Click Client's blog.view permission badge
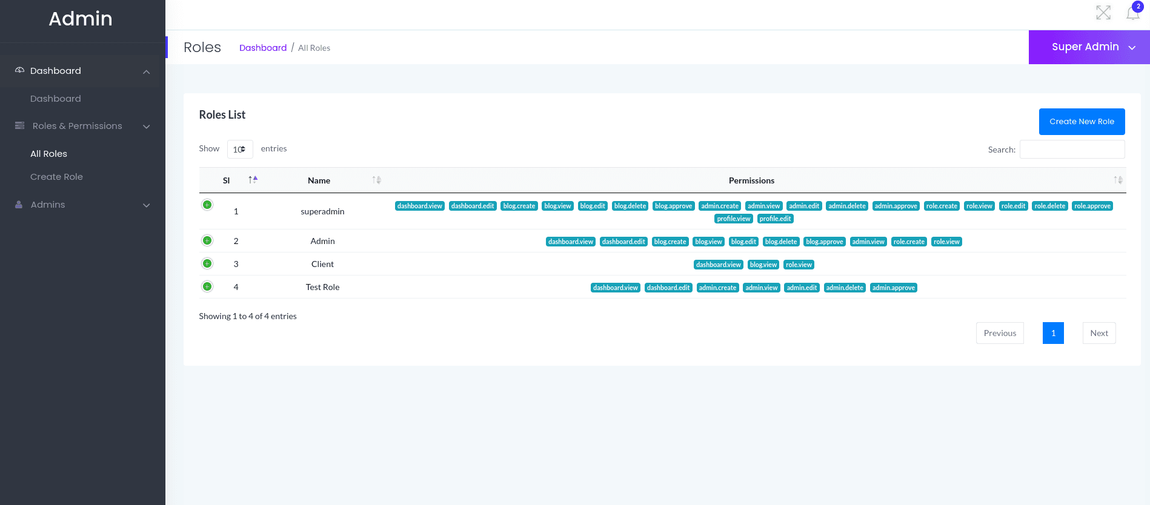 (763, 265)
